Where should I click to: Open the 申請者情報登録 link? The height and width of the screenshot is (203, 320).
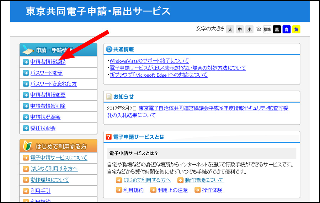click(48, 62)
